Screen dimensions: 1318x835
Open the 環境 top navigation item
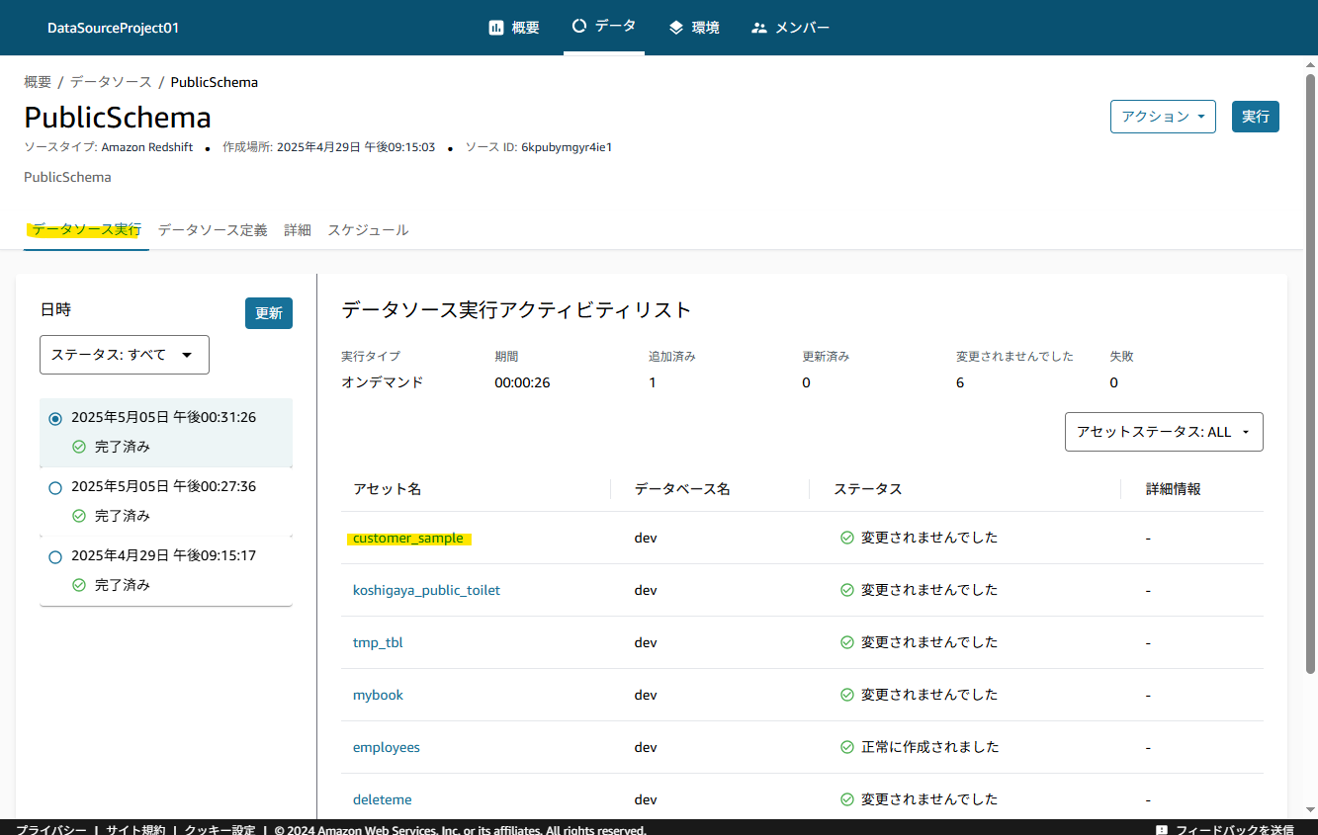[x=694, y=28]
